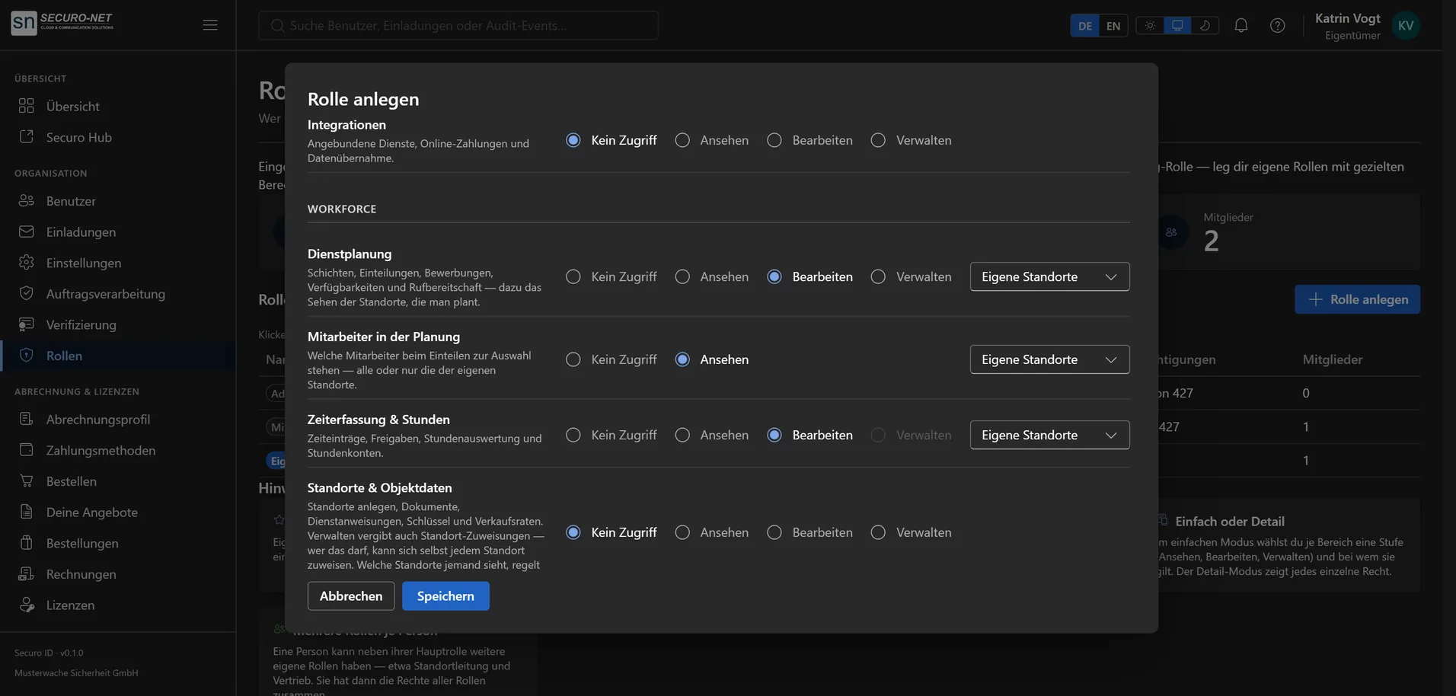Click the Bestellungen clipboard icon

click(x=27, y=543)
